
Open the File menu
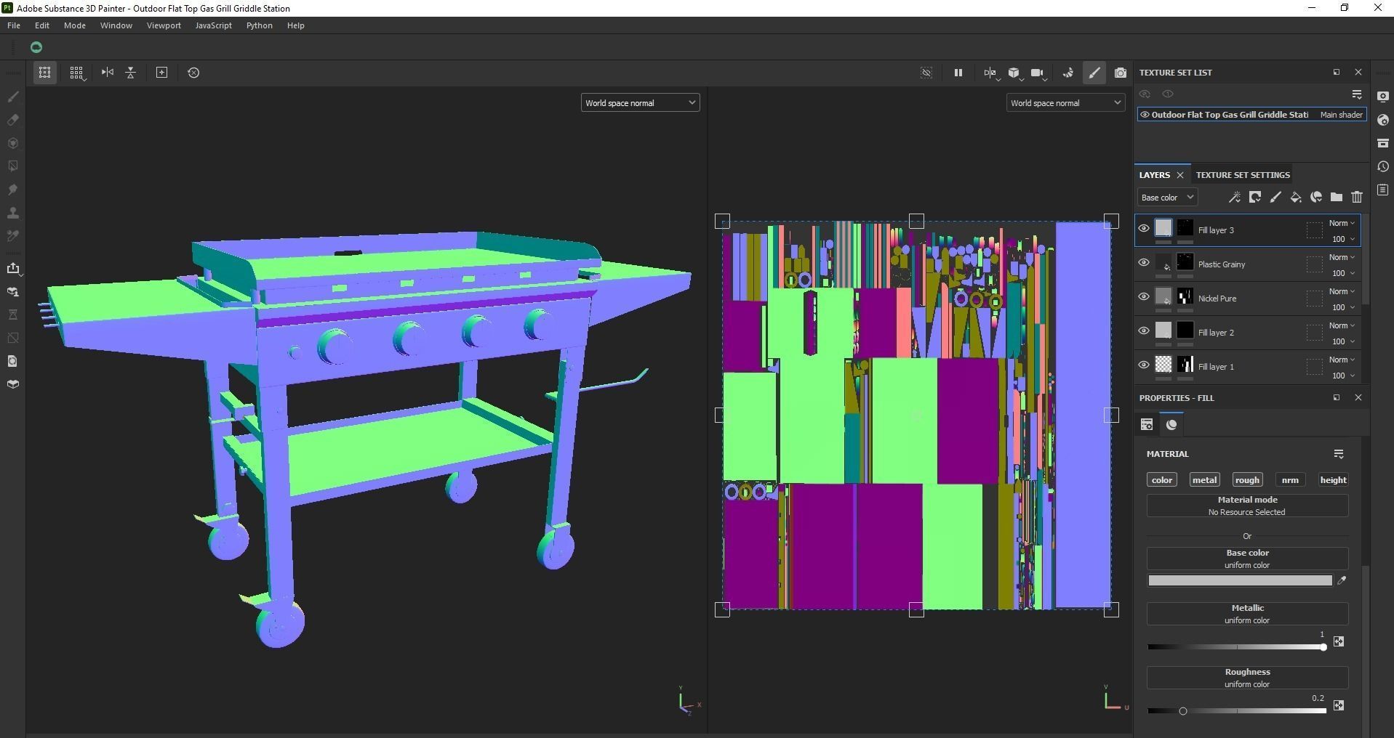click(14, 25)
